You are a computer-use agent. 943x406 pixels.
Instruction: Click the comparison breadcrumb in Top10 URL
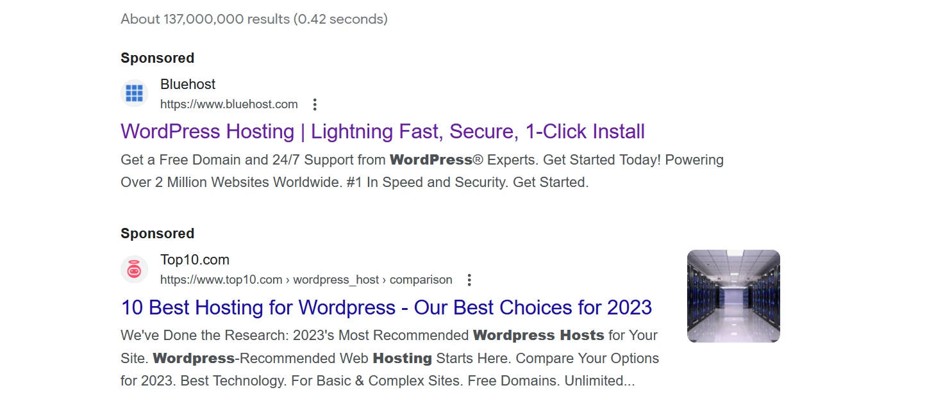(421, 280)
